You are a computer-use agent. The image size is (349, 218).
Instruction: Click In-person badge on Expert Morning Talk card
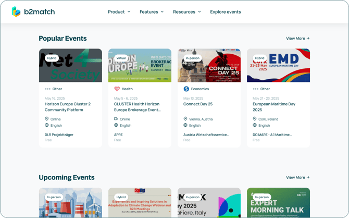click(261, 197)
